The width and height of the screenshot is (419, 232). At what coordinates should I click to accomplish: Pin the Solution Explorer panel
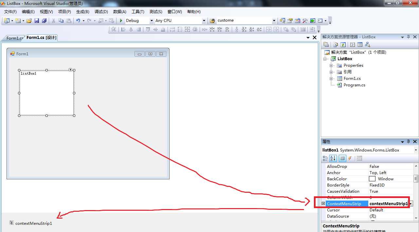coord(408,37)
